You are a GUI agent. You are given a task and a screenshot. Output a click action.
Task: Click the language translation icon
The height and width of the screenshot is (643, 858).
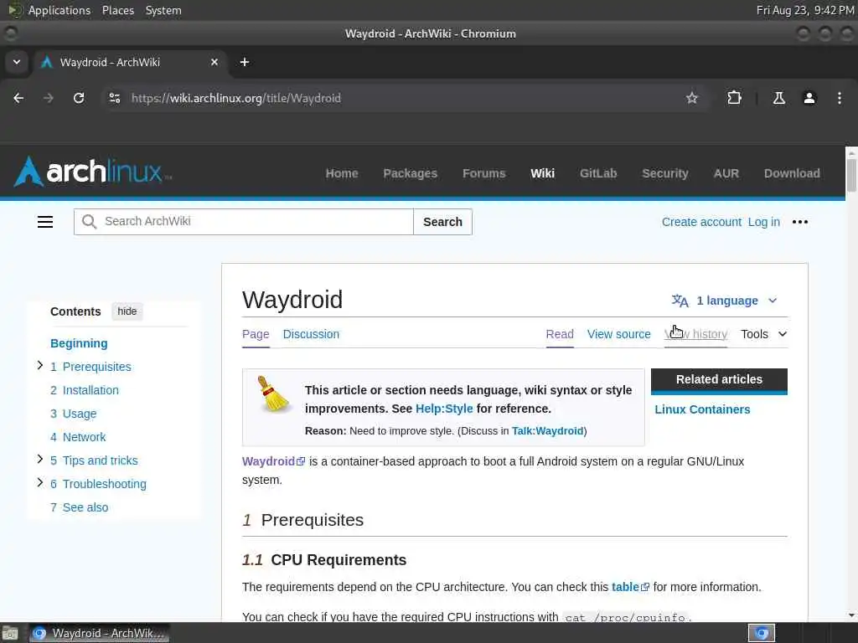tap(680, 301)
